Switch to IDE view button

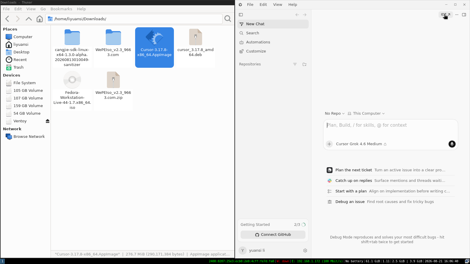click(446, 15)
